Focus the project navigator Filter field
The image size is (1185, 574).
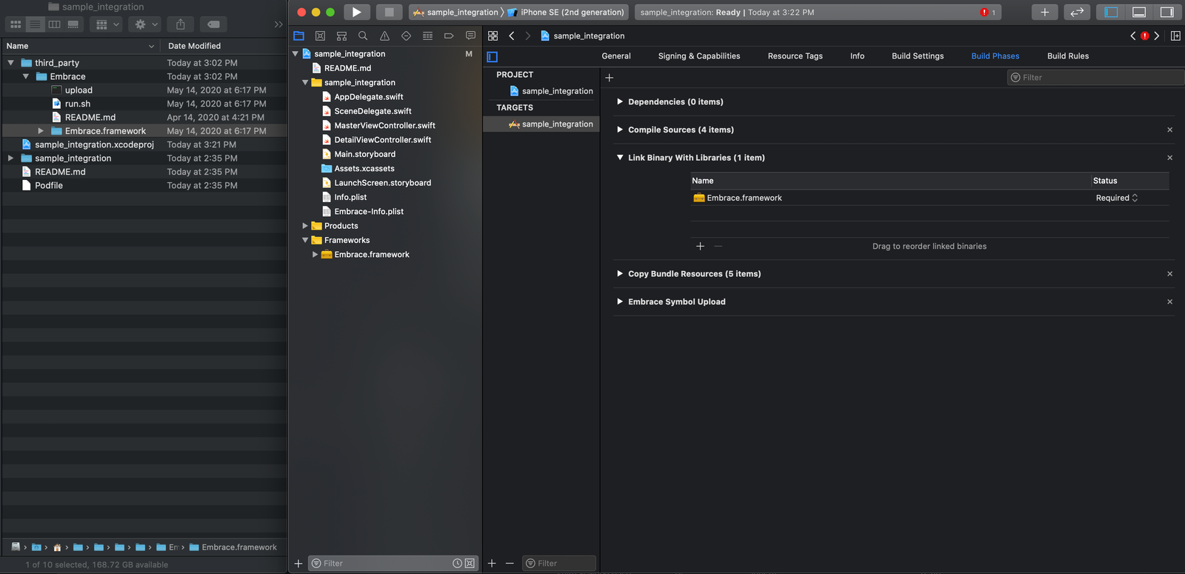coord(393,564)
